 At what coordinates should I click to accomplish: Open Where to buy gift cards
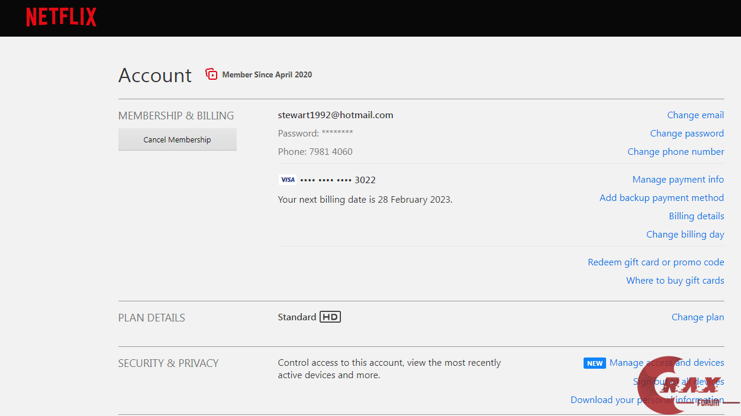point(675,281)
